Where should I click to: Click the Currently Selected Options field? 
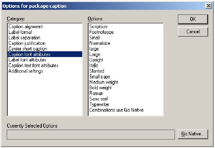[x=91, y=134]
